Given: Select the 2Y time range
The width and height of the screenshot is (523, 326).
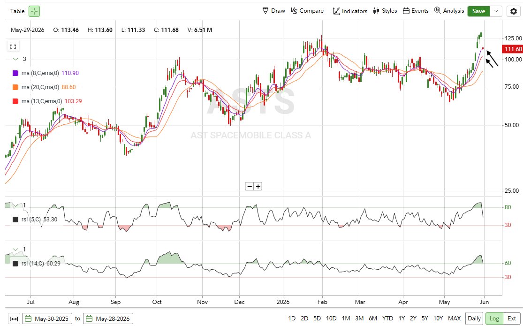Looking at the screenshot, I should [x=413, y=318].
